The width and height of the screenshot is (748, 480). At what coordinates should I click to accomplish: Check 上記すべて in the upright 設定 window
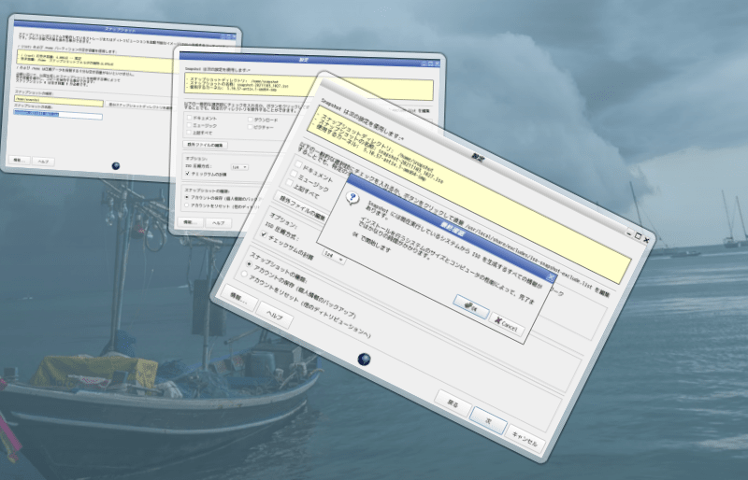click(x=190, y=132)
